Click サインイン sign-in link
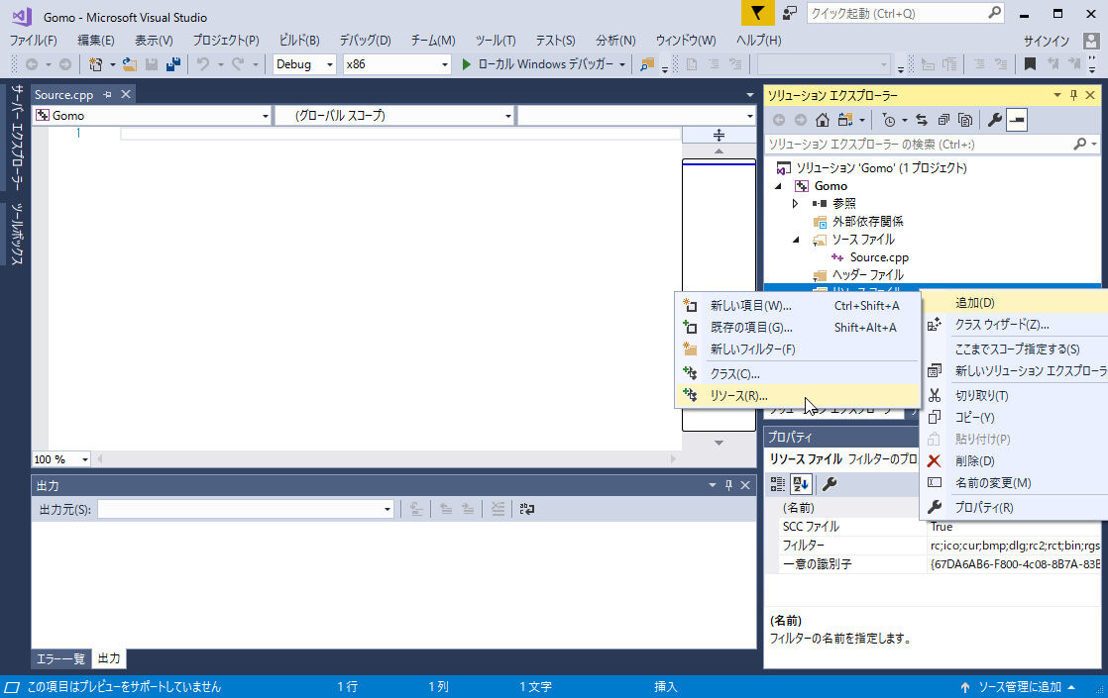 click(x=1047, y=41)
